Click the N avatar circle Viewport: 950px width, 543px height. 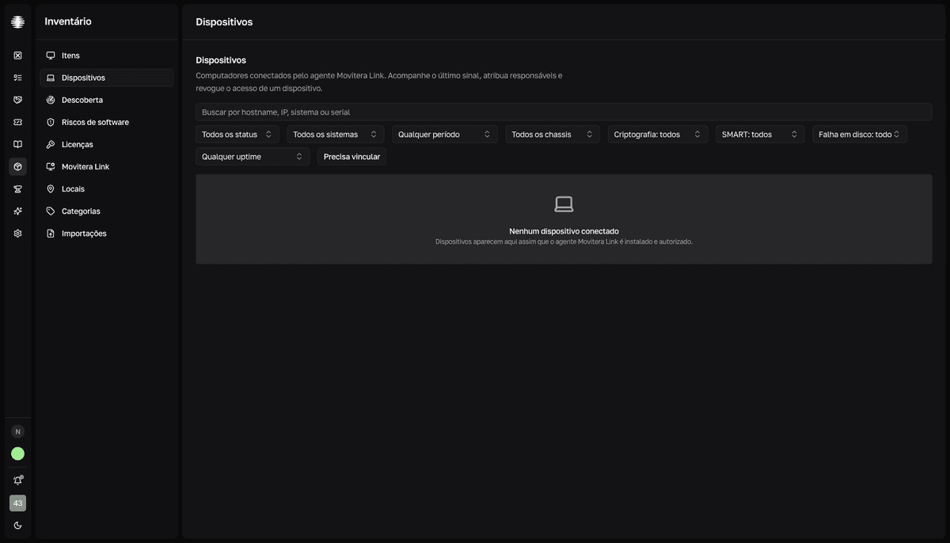(x=17, y=431)
